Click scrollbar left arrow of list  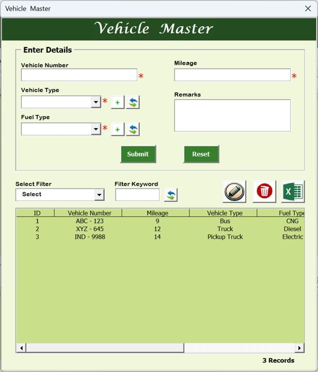point(21,348)
